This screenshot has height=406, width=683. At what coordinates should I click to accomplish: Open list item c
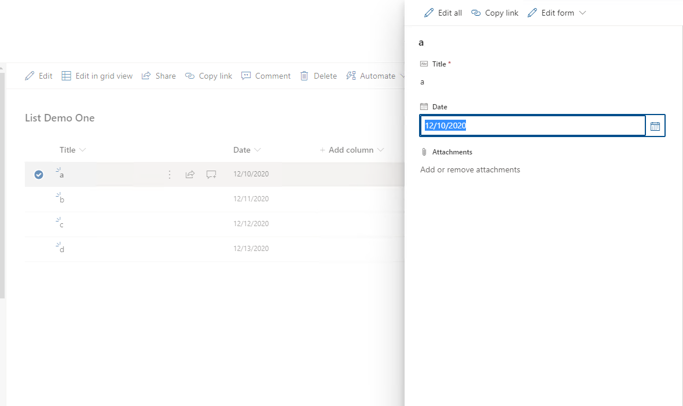[x=61, y=225]
